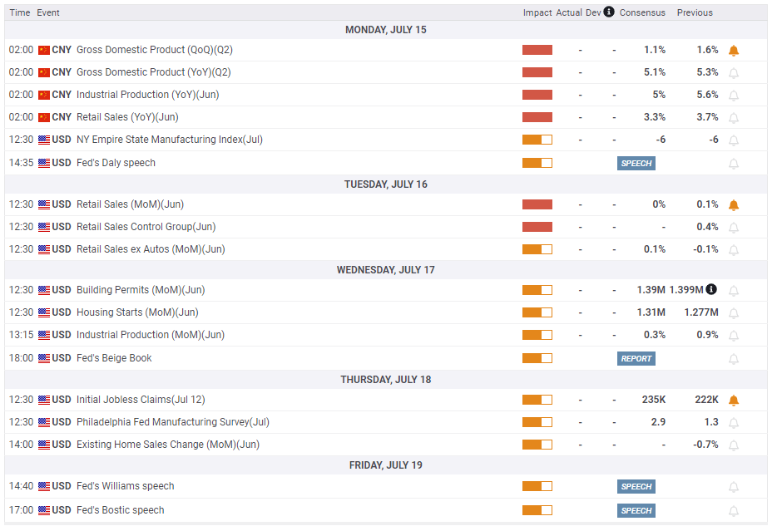Click bell icon for Fed's Beige Book

[x=734, y=359]
